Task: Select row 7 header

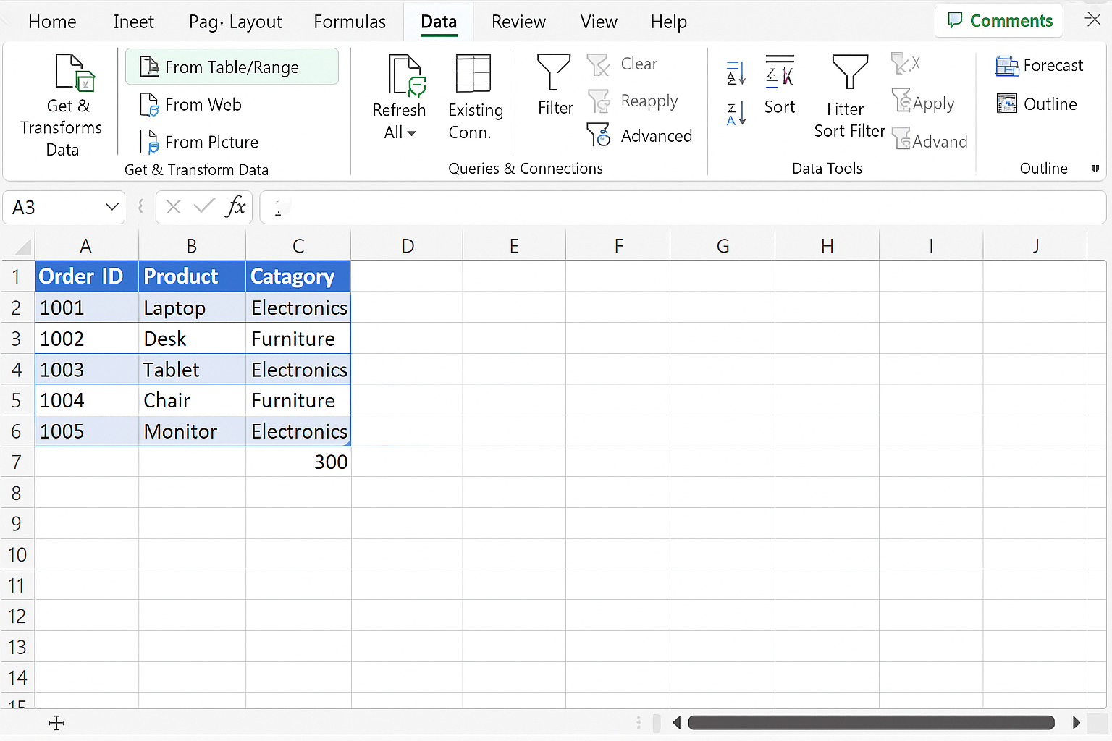Action: (17, 462)
